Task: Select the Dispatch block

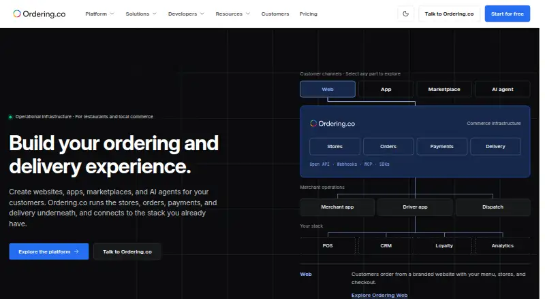Action: point(493,207)
